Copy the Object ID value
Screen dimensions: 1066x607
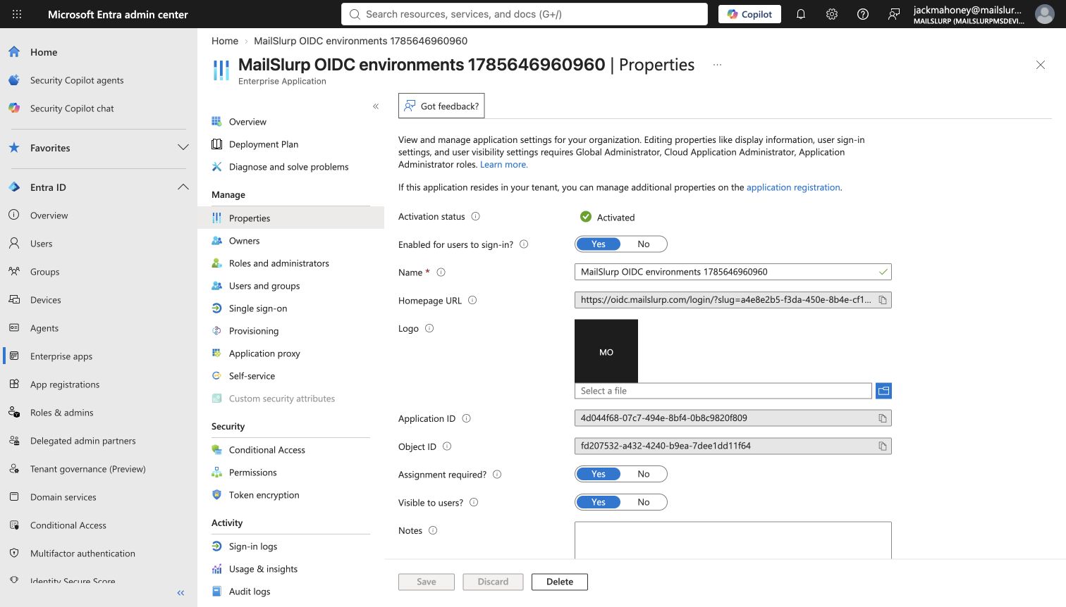tap(882, 446)
